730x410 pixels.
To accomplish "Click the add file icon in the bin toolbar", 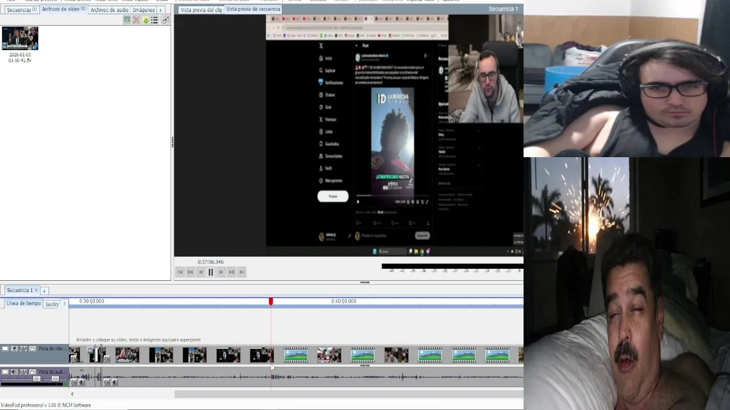I will pos(127,19).
